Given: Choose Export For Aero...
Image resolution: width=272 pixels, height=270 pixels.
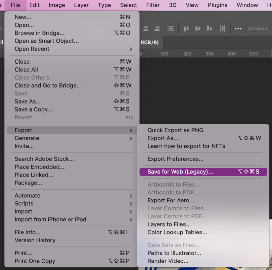Looking at the screenshot, I should click(203, 200).
